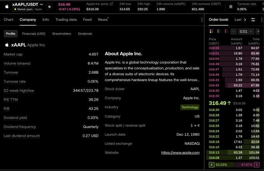Screen dimensions: 264x171
Task: Click the Dividend yield label
Action: pos(15,118)
